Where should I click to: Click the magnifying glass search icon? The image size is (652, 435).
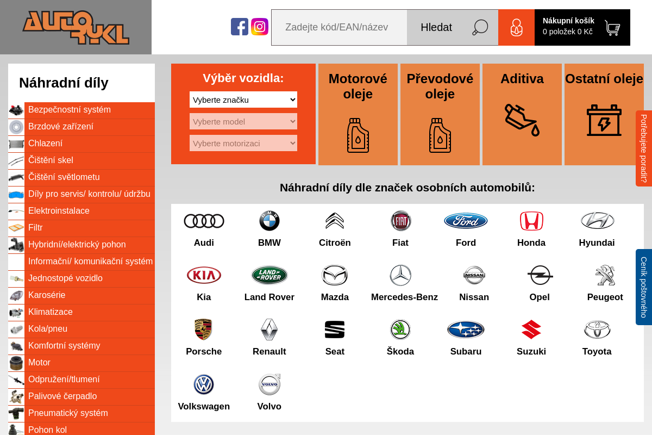point(480,27)
